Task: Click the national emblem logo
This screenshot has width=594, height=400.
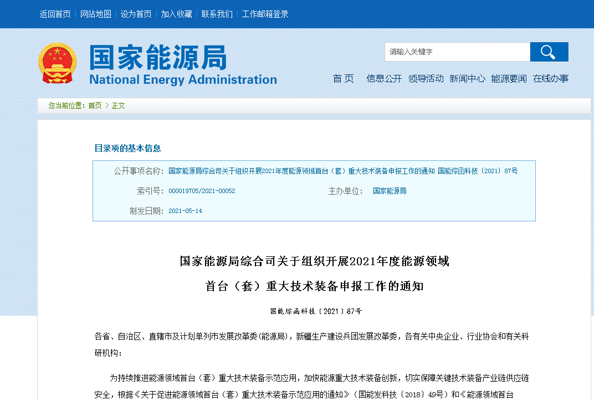Action: (57, 63)
